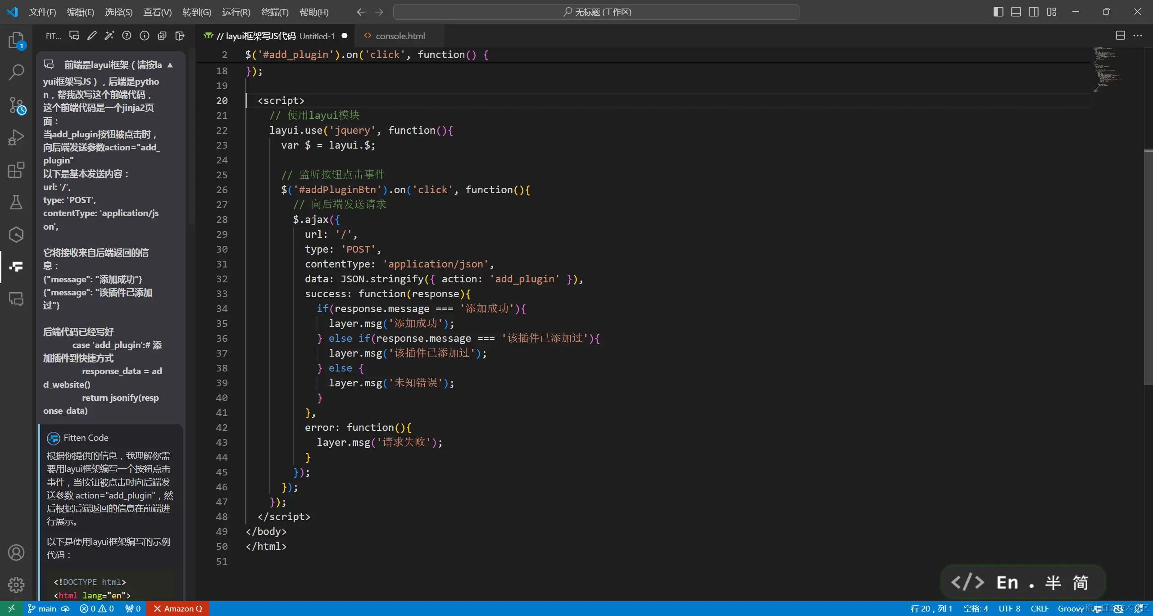This screenshot has width=1153, height=616.
Task: Open the Testing flask view
Action: 16,202
